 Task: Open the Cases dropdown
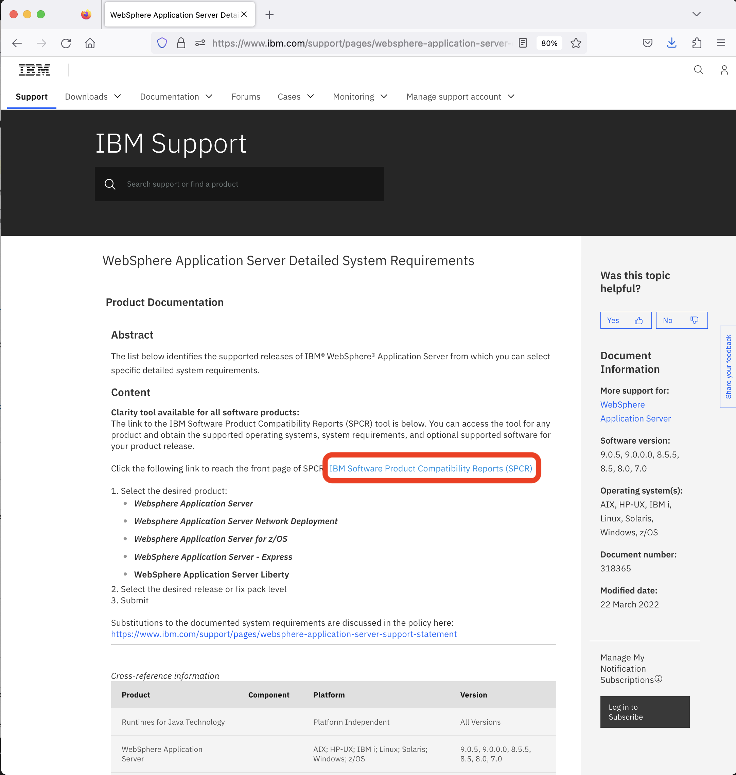pos(295,97)
